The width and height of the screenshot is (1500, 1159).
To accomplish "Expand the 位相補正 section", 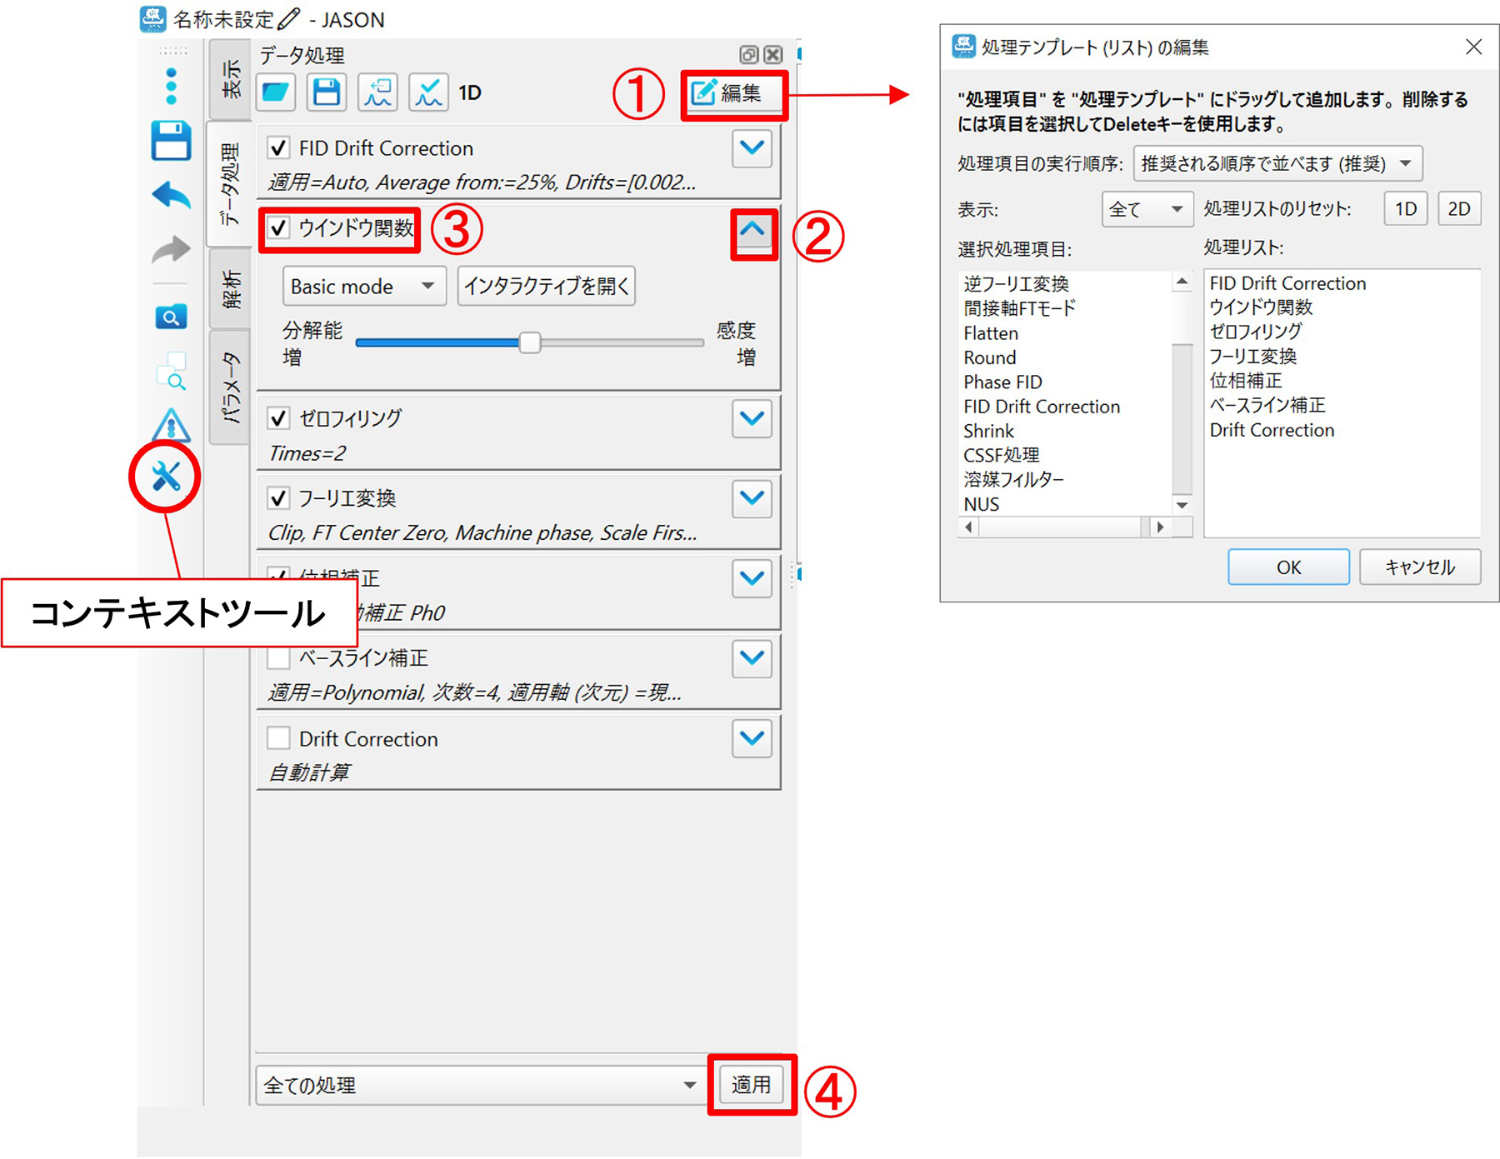I will click(x=752, y=578).
